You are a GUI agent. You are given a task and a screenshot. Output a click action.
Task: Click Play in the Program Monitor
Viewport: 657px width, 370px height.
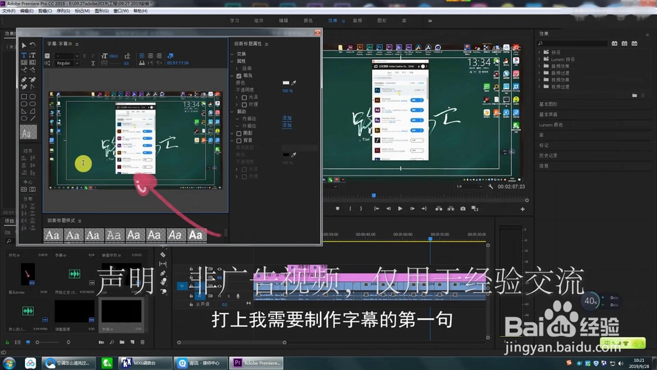[400, 209]
